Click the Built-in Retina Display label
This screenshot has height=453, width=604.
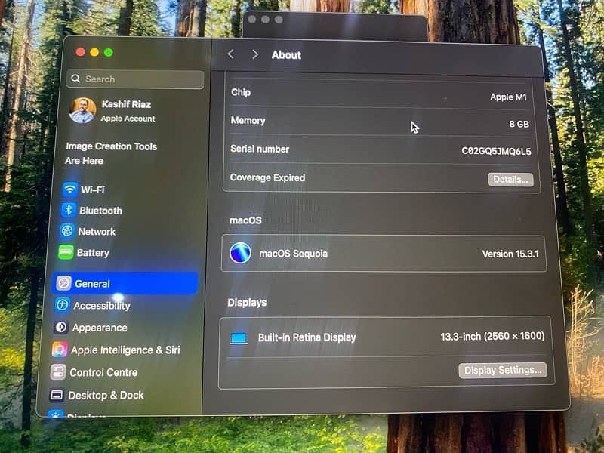click(x=307, y=337)
